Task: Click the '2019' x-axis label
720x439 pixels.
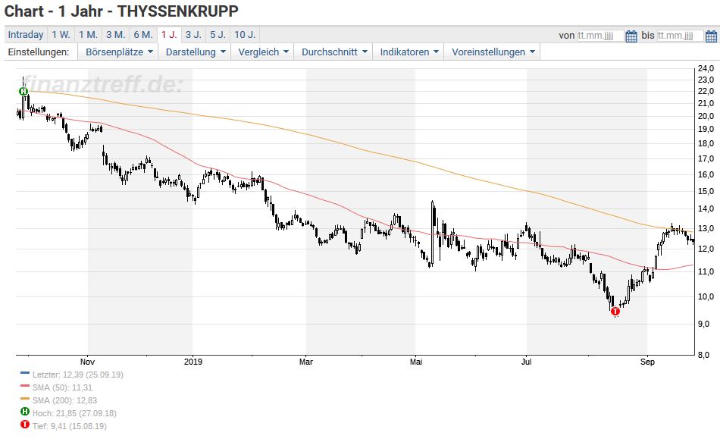Action: [x=193, y=362]
